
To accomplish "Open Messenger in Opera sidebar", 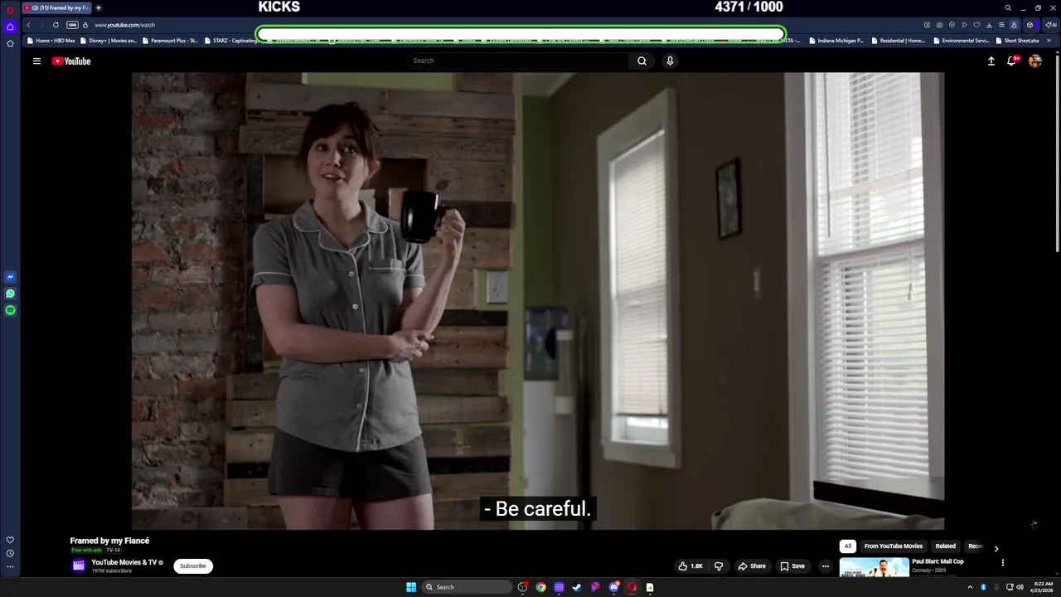I will (x=10, y=277).
